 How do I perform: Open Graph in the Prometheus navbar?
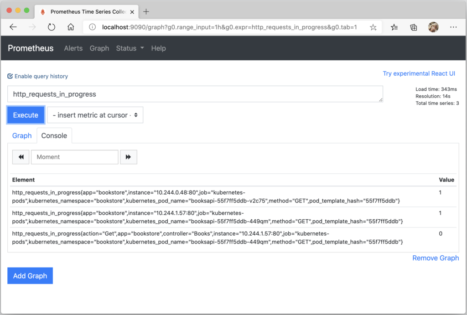click(x=99, y=48)
